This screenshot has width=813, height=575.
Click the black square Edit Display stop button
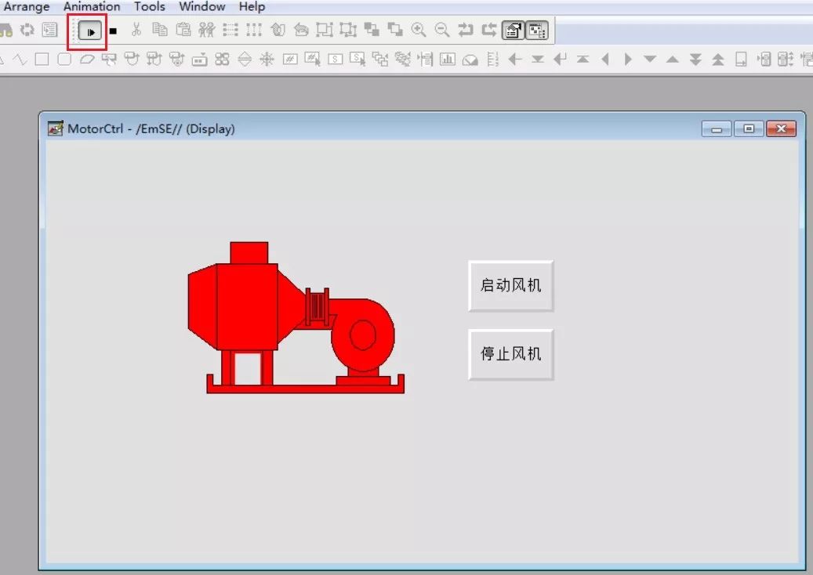pyautogui.click(x=113, y=31)
